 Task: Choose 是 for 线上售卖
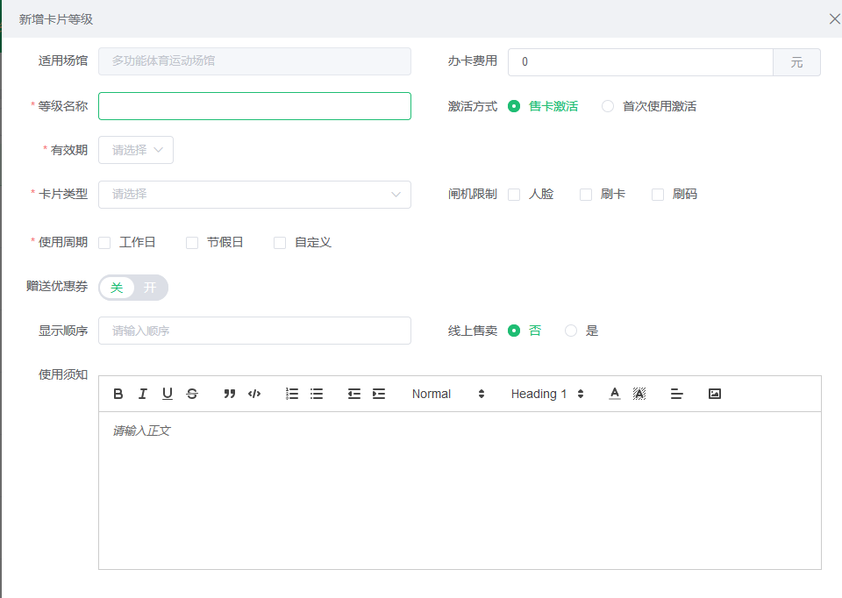click(x=571, y=331)
